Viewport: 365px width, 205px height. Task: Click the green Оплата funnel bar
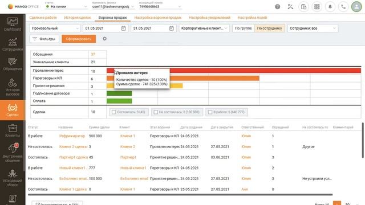point(119,101)
